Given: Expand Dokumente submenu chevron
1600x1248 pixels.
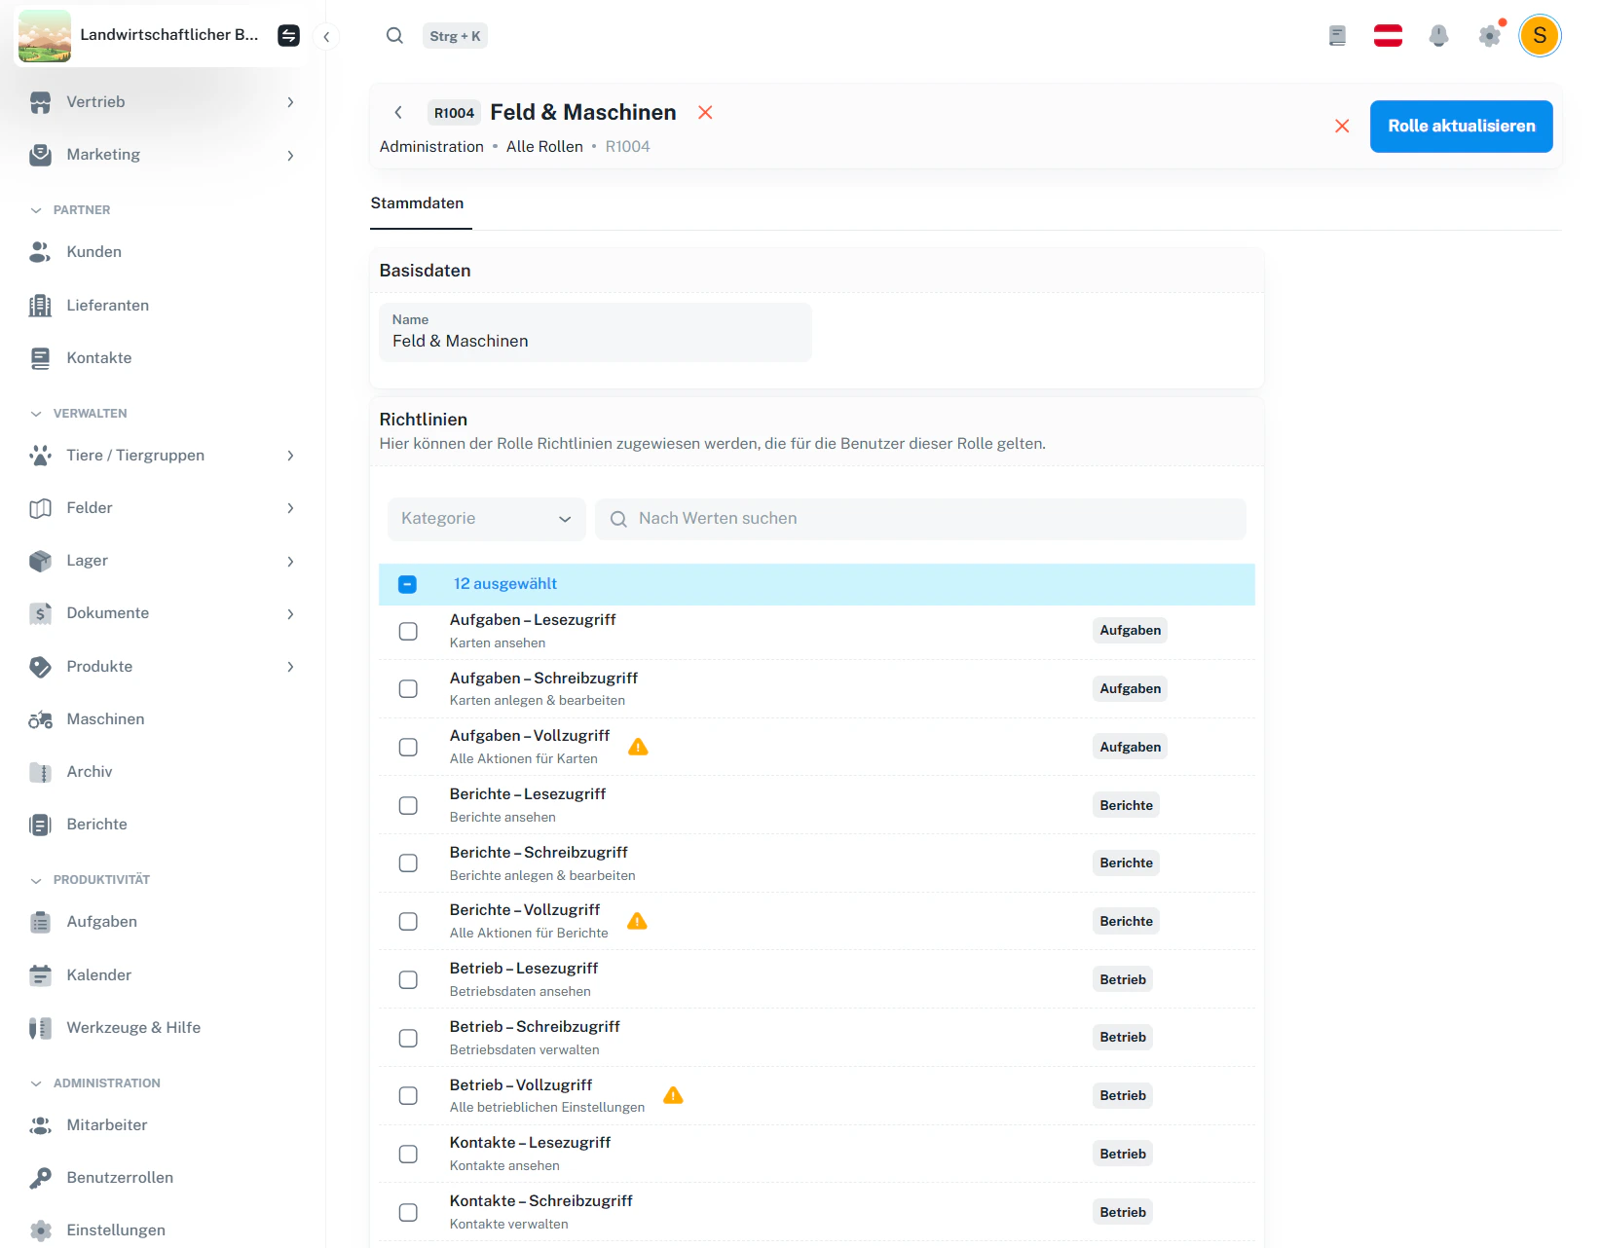Looking at the screenshot, I should point(290,614).
